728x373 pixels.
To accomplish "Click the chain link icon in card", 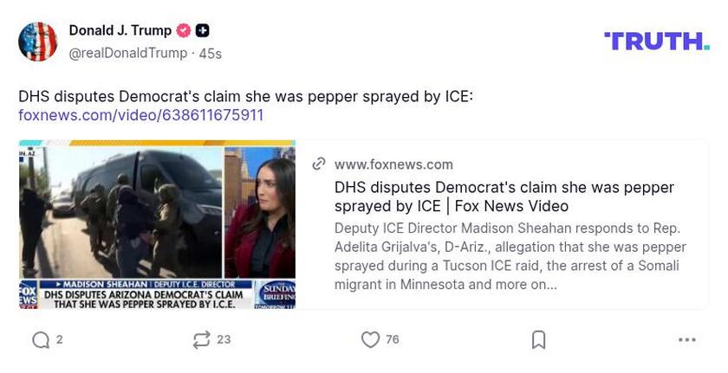I will click(x=319, y=164).
